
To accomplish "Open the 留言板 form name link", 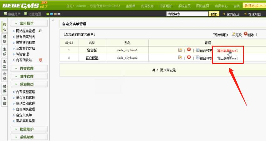I will [x=92, y=50].
